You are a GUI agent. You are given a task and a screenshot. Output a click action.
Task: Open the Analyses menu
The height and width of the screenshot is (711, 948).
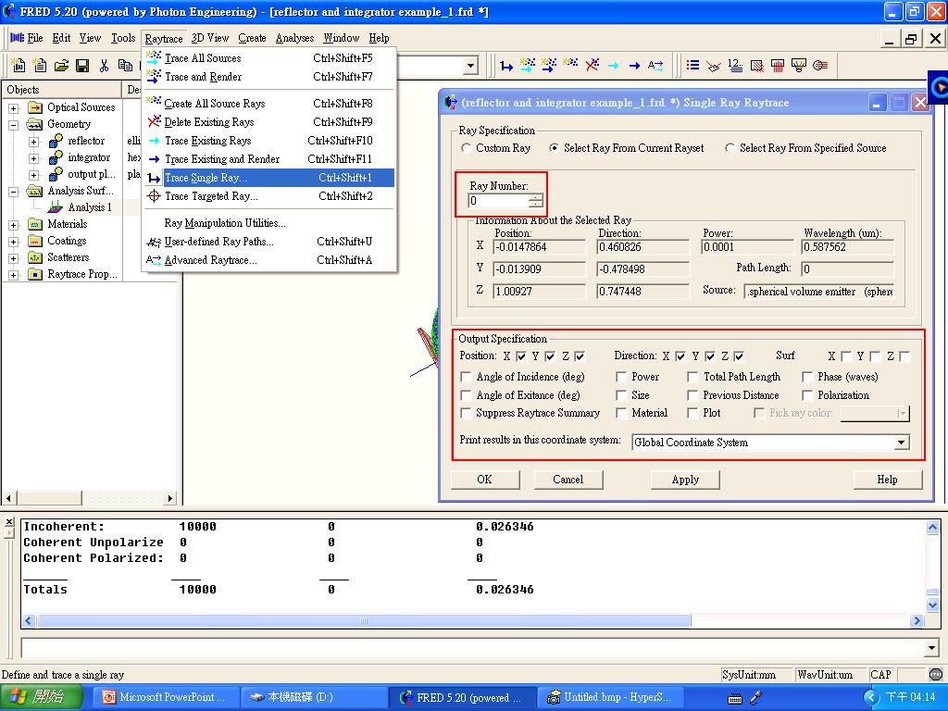tap(294, 38)
